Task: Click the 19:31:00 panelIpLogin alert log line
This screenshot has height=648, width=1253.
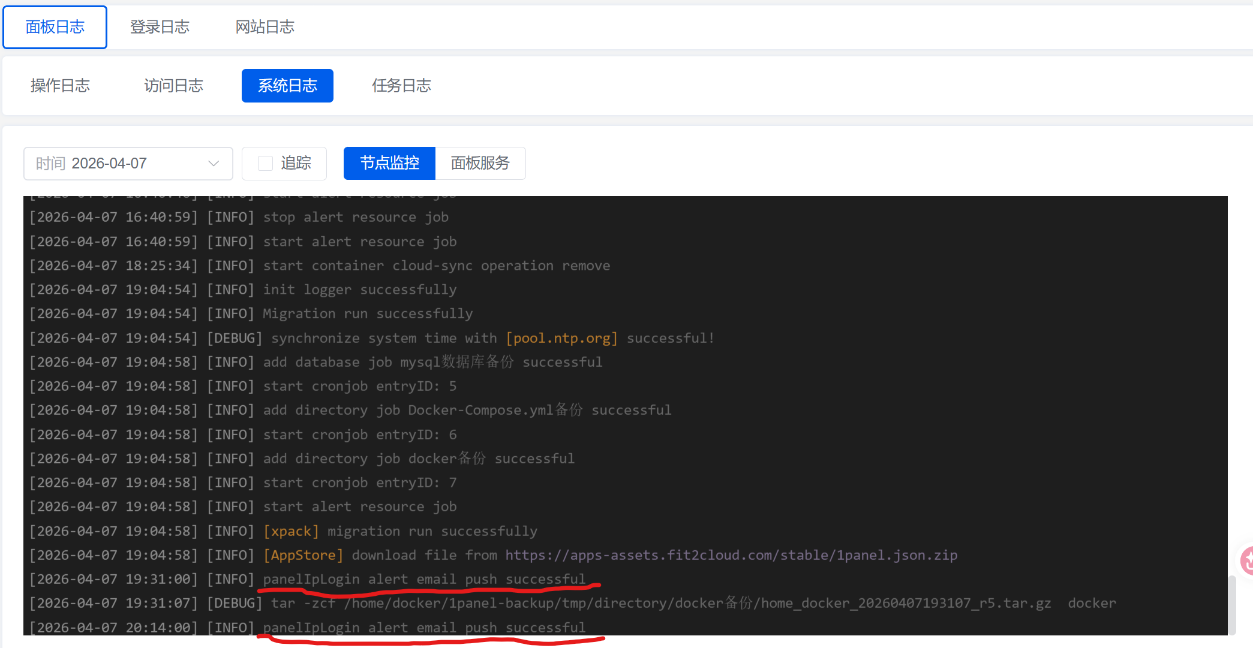Action: click(x=423, y=579)
